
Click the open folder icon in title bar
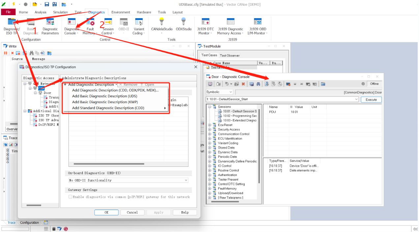tap(35, 4)
